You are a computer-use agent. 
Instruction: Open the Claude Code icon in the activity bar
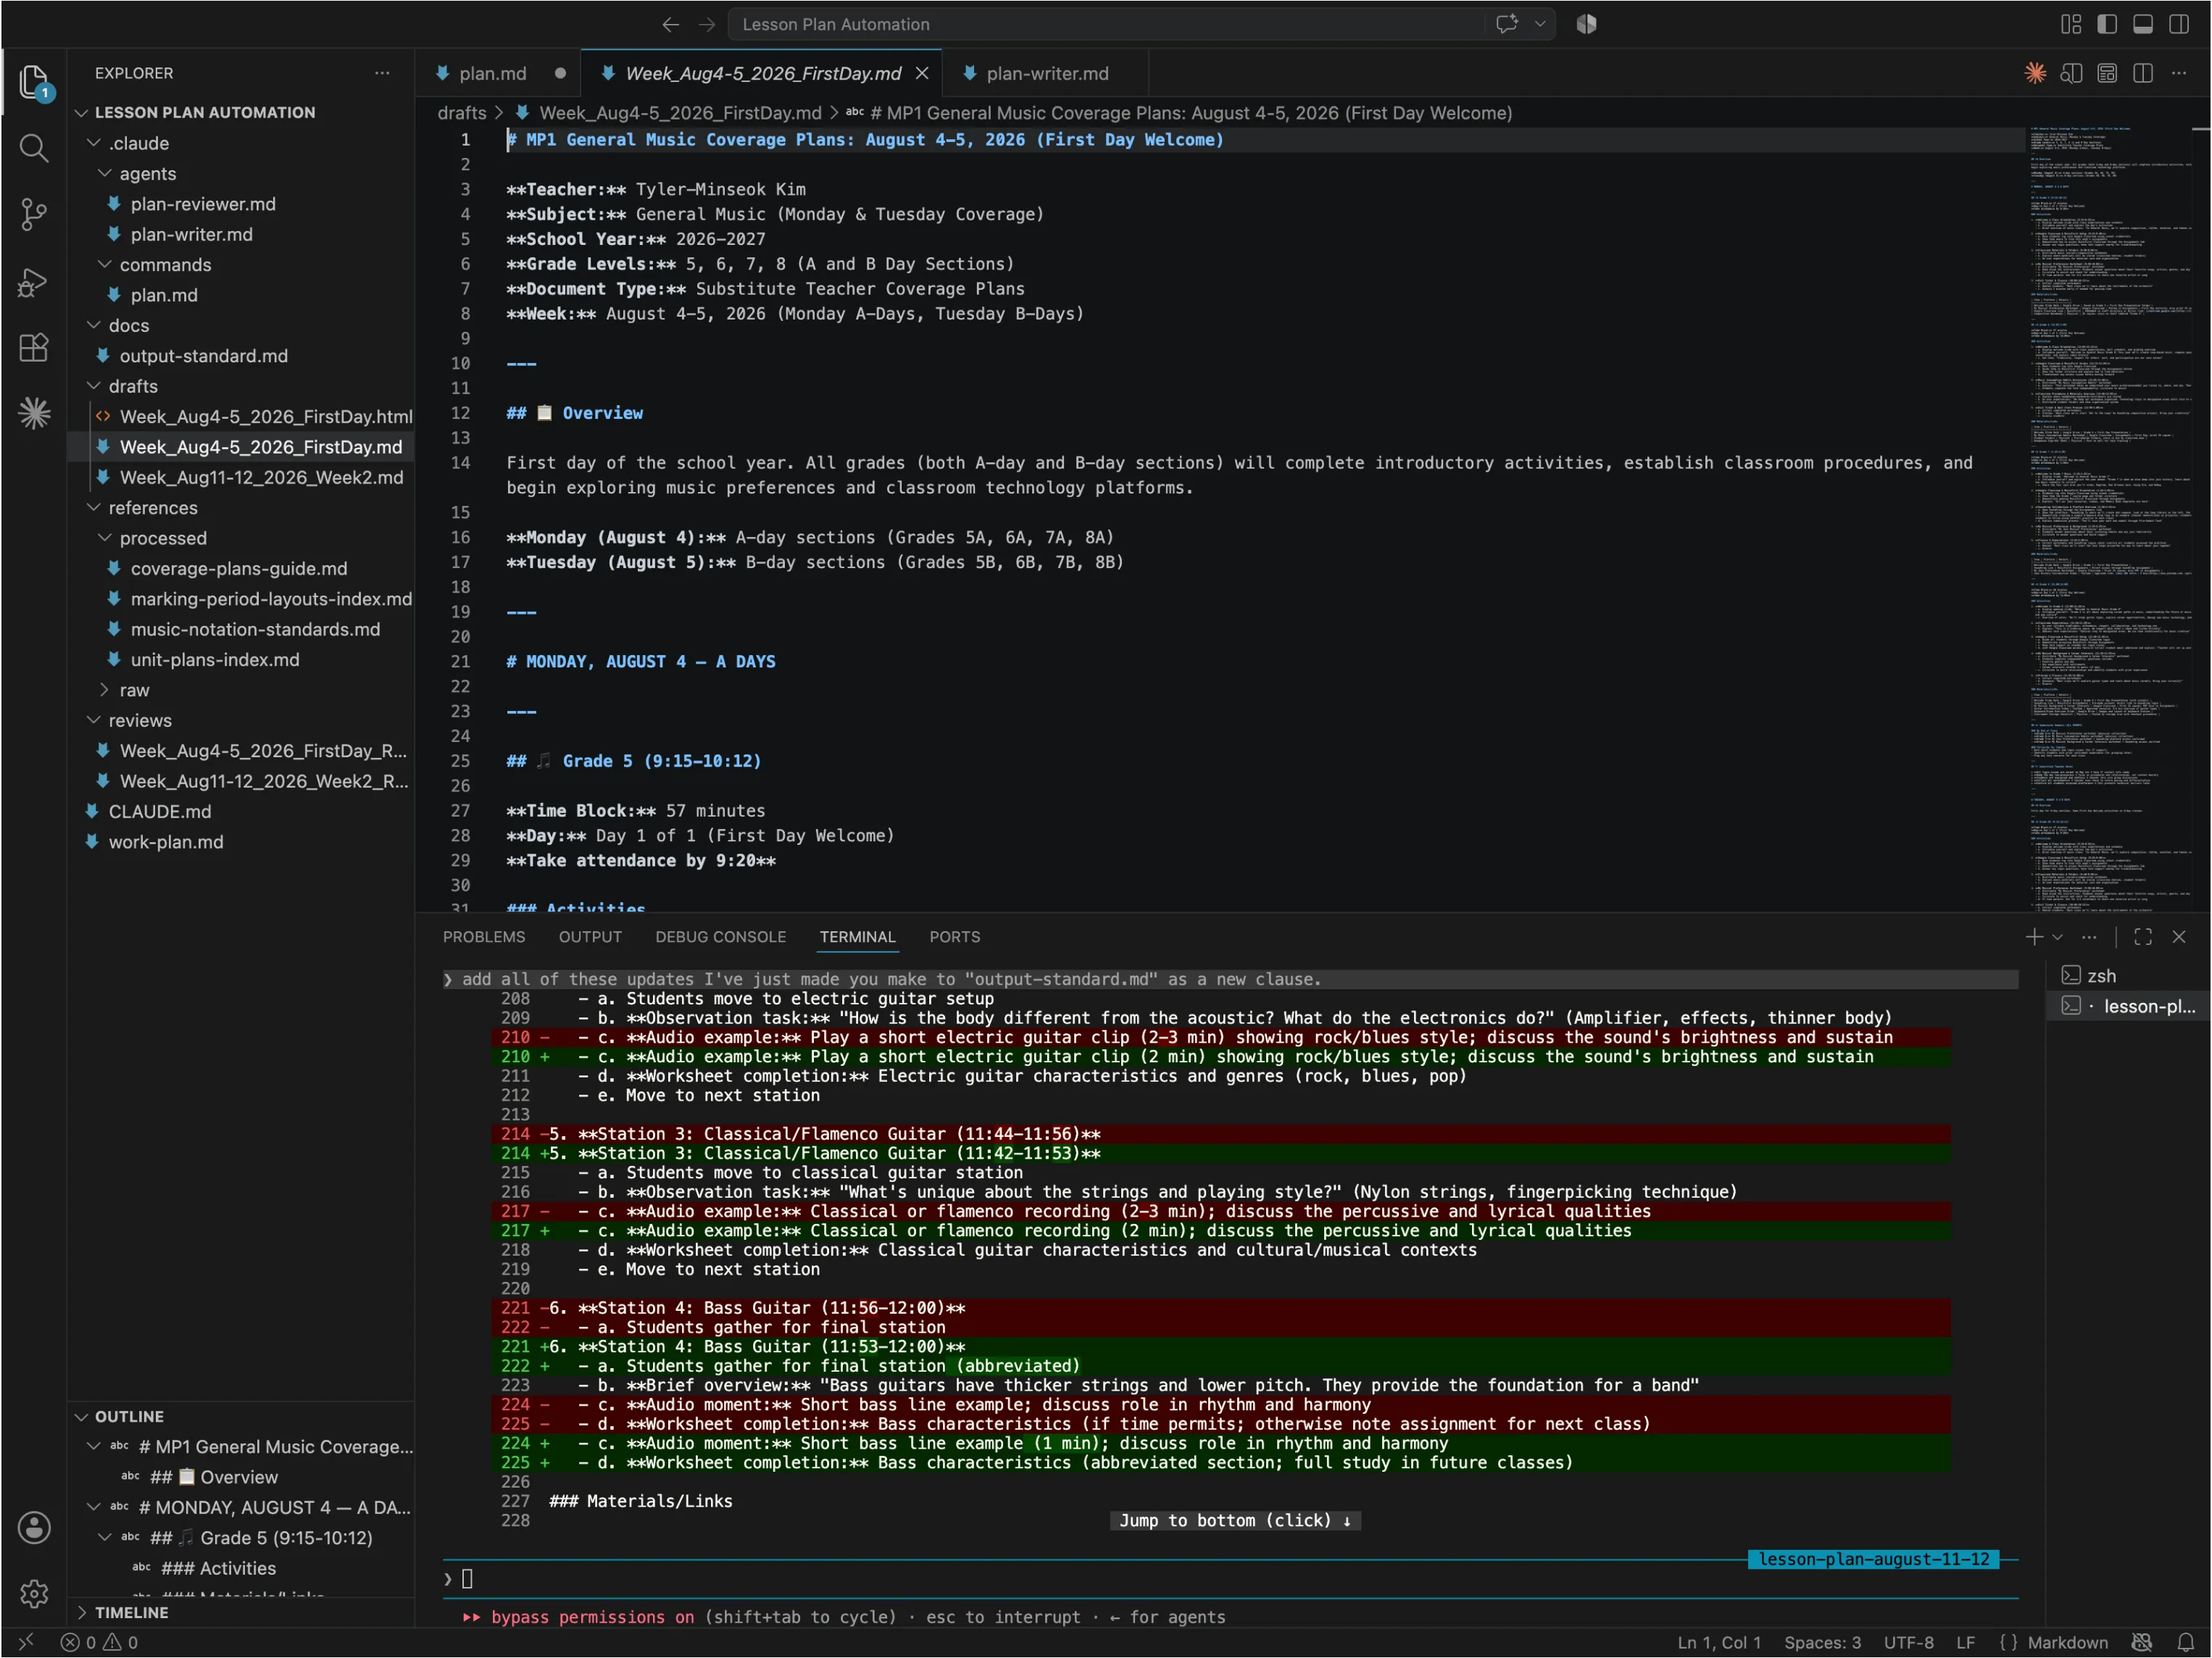click(34, 413)
